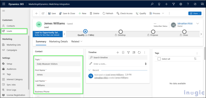Open Marketing Lists in sidebar
This screenshot has height=98, width=206.
pos(14,45)
